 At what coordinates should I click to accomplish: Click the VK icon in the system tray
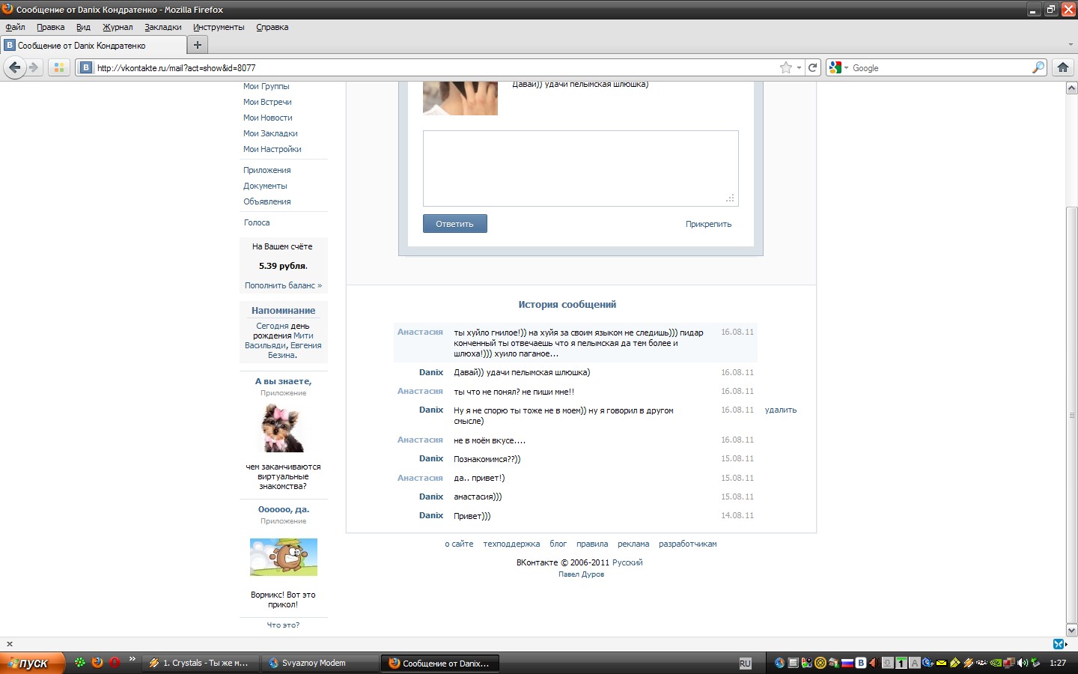861,663
